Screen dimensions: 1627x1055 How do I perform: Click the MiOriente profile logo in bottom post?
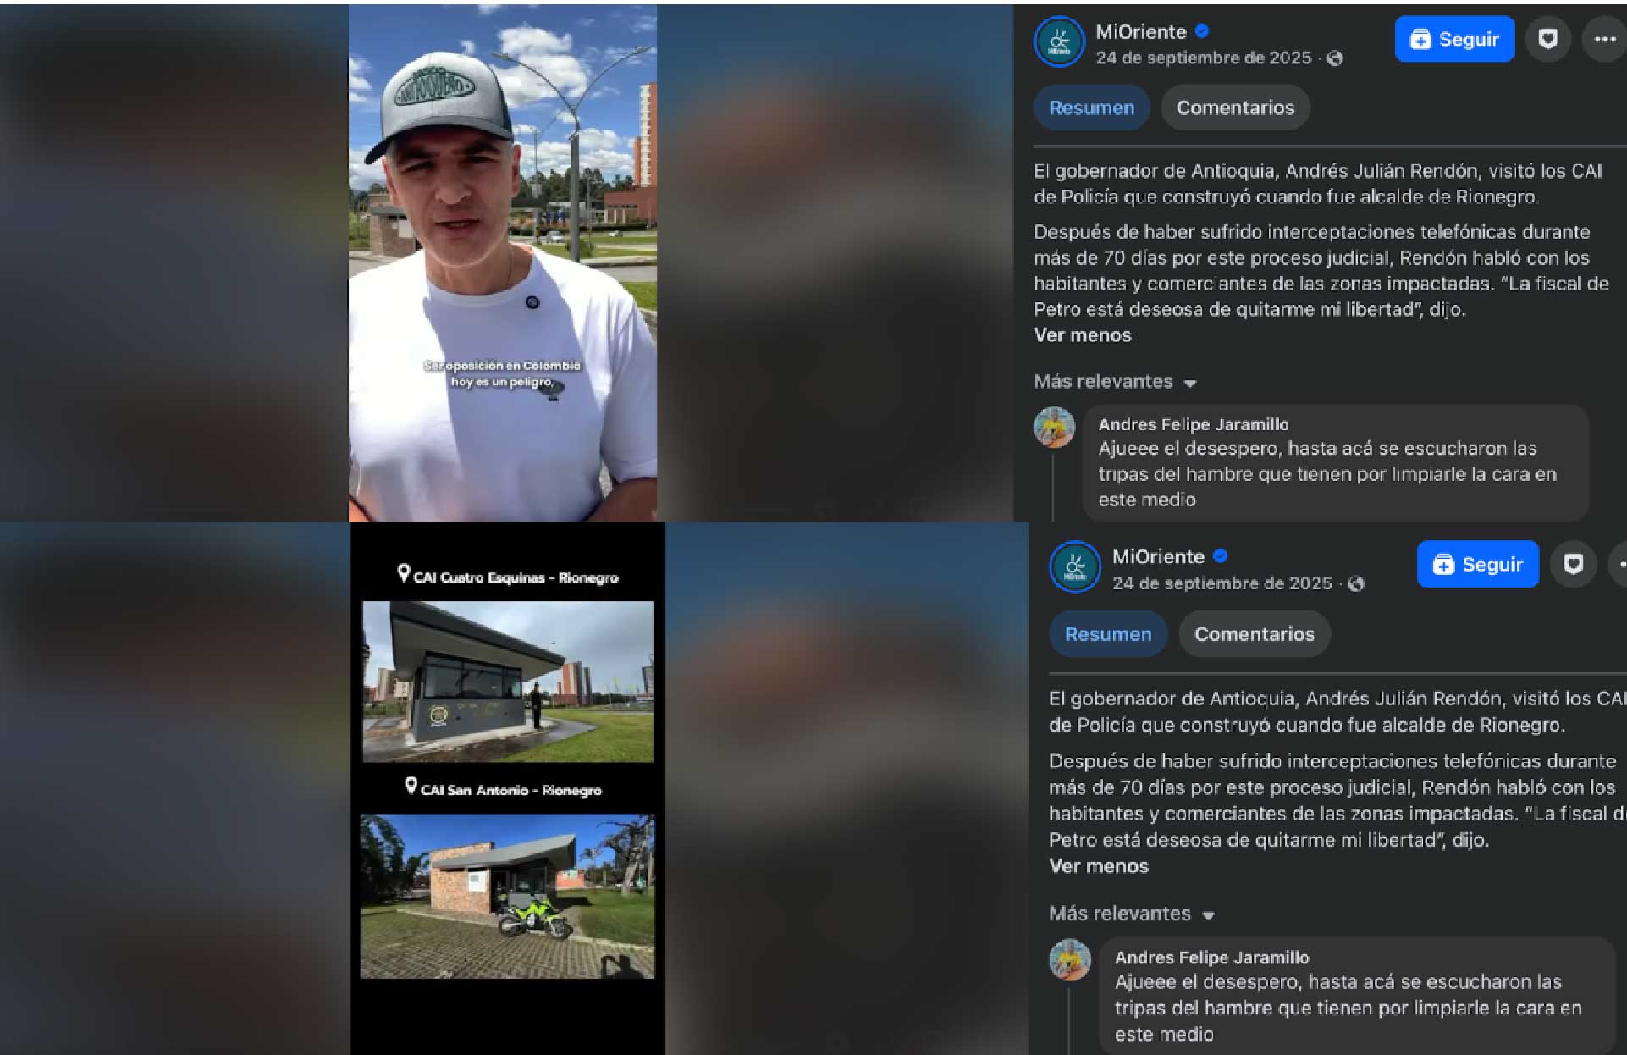[1075, 566]
